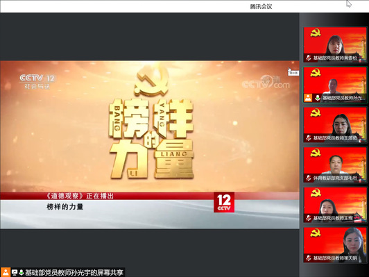Select the first participant video thumbnail 黄雪松
This screenshot has width=369, height=277.
[x=335, y=44]
